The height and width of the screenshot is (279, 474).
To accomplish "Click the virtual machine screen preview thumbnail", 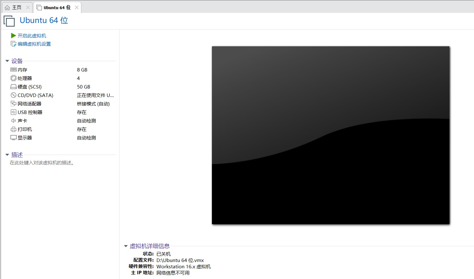I will pyautogui.click(x=331, y=135).
